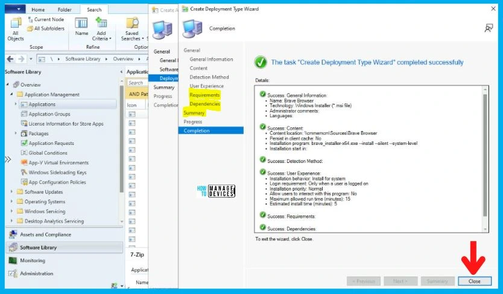Expand the side navigation pane chevron

8,159
